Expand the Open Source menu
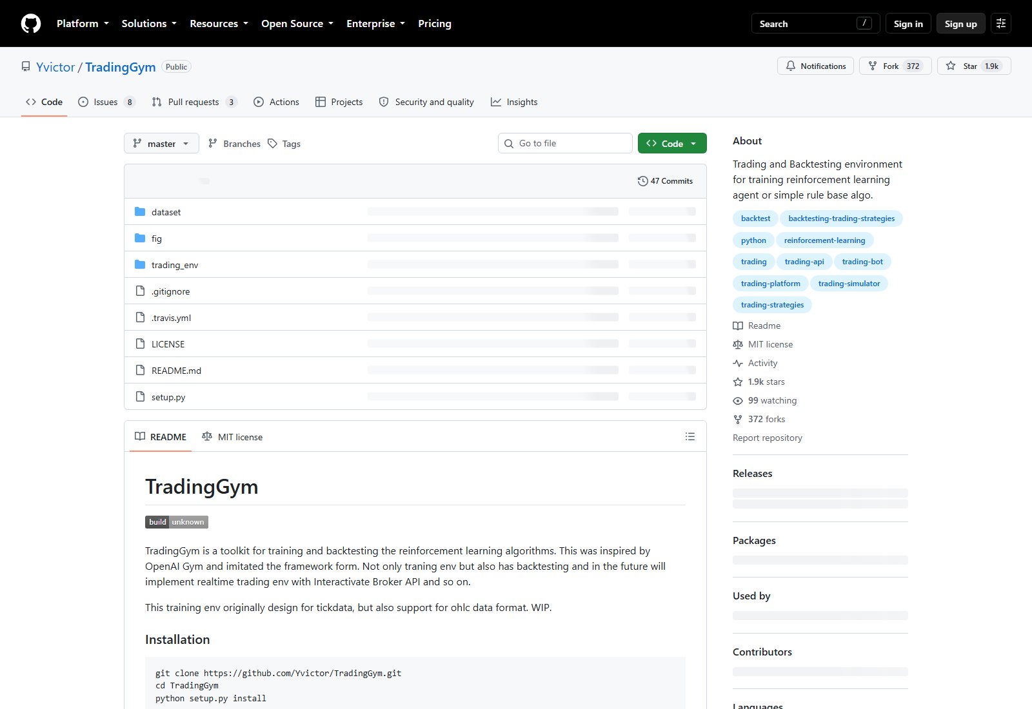 pyautogui.click(x=297, y=23)
